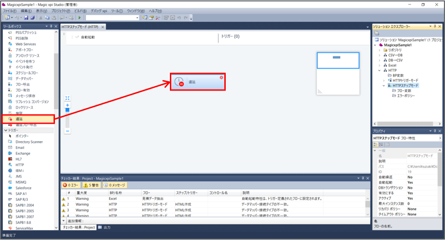Select HTTPトリガーモード in Solution Explorer

(405, 80)
